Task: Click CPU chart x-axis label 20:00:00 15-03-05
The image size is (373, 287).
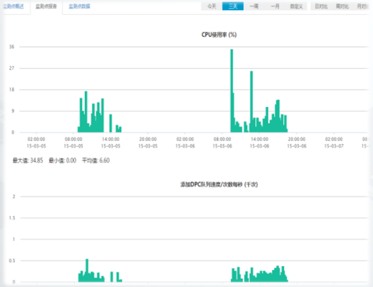Action: click(x=148, y=143)
